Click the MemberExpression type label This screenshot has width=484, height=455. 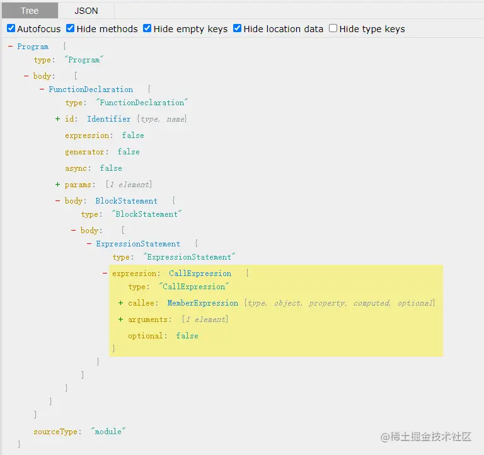click(x=203, y=303)
